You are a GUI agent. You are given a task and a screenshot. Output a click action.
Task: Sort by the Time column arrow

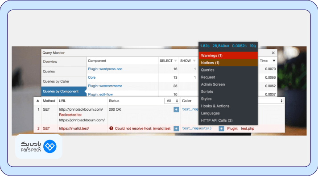click(274, 61)
